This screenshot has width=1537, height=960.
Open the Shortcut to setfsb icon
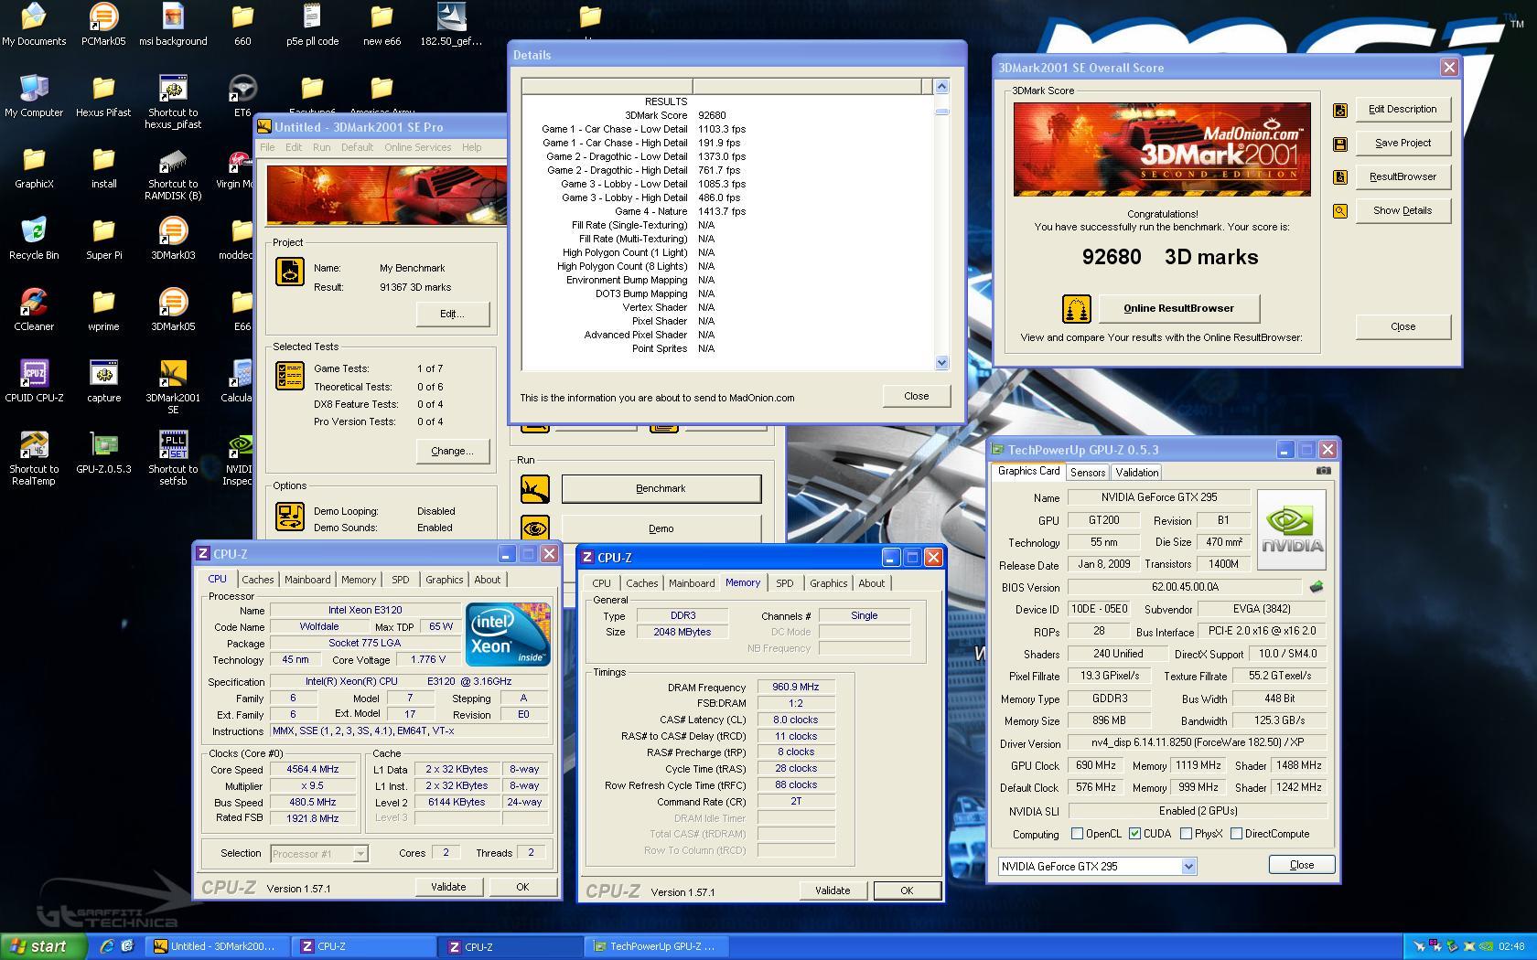click(x=173, y=457)
